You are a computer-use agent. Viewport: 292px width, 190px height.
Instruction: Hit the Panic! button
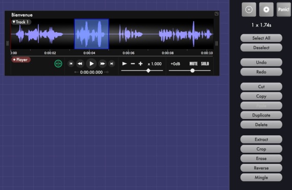click(x=284, y=10)
